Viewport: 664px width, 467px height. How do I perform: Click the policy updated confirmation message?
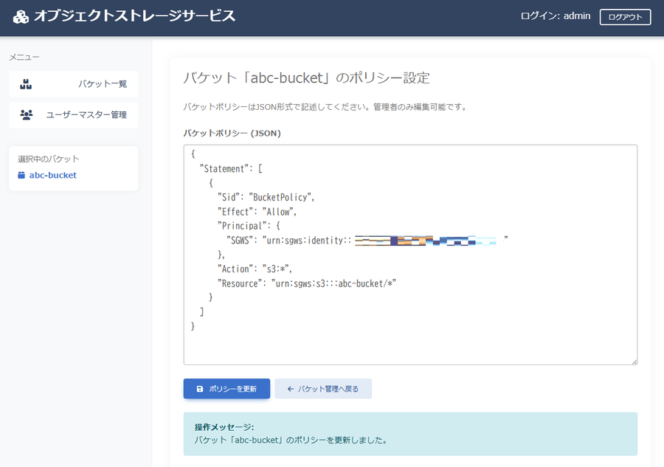click(291, 440)
